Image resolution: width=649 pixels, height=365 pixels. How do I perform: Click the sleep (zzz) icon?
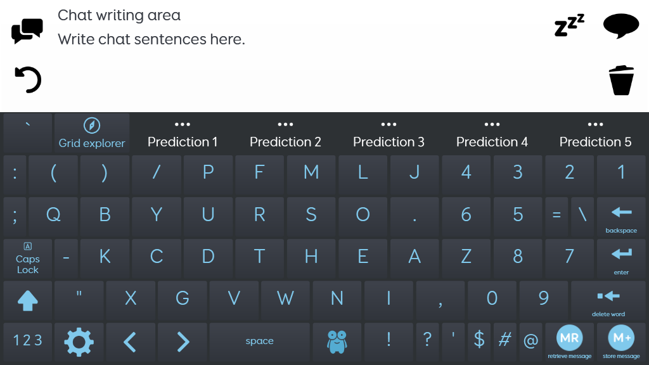pos(570,25)
